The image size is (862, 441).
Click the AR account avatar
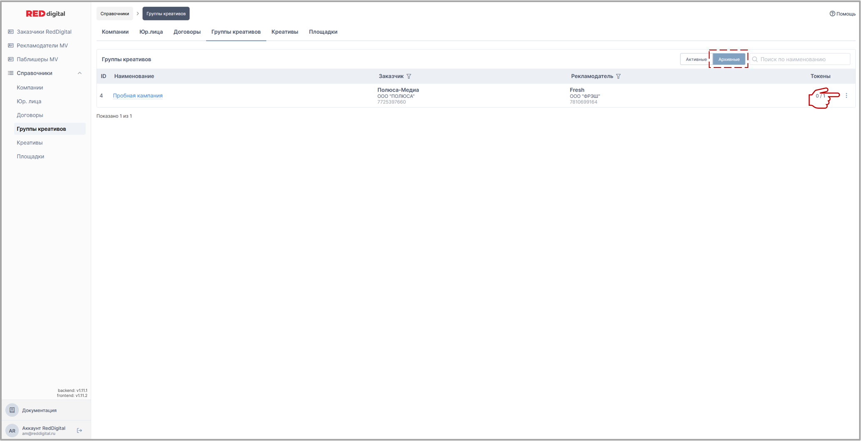point(12,431)
